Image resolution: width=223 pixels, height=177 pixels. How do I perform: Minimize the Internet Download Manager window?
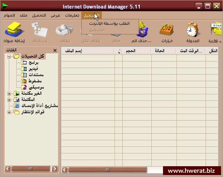coord(199,6)
